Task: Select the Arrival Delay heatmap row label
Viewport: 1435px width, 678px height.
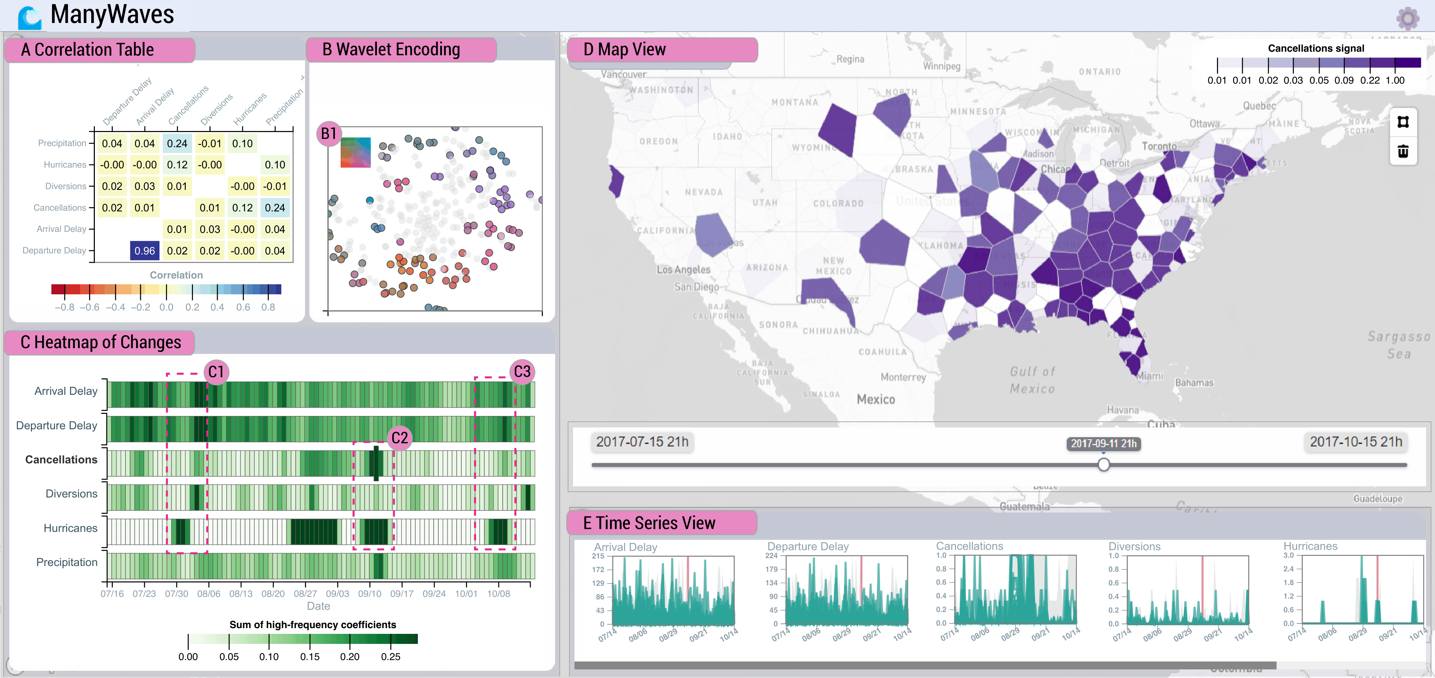Action: (x=66, y=391)
